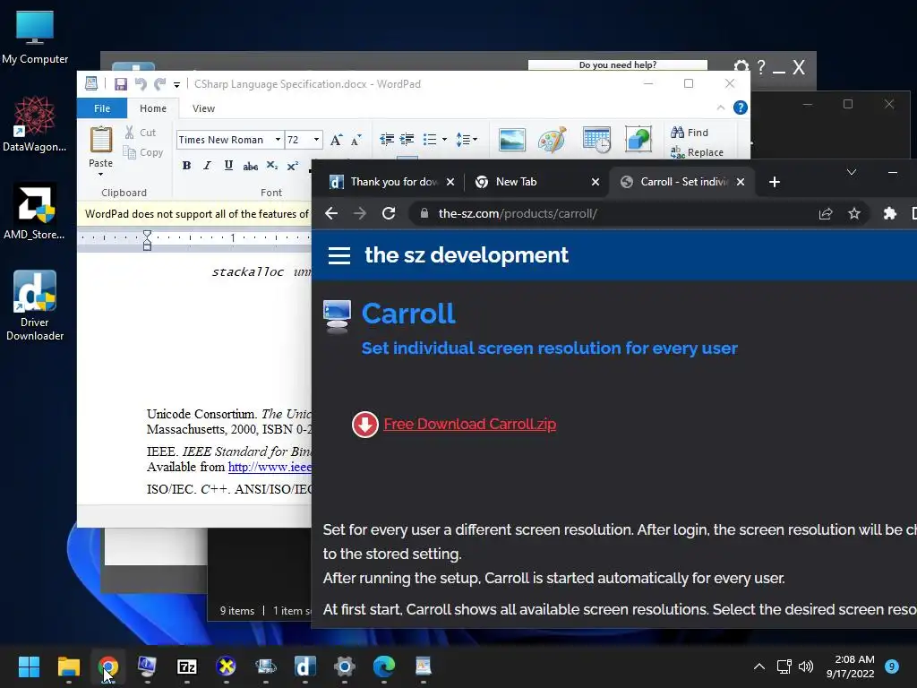Collapse the WordPad ribbon
The height and width of the screenshot is (688, 917).
pyautogui.click(x=721, y=107)
